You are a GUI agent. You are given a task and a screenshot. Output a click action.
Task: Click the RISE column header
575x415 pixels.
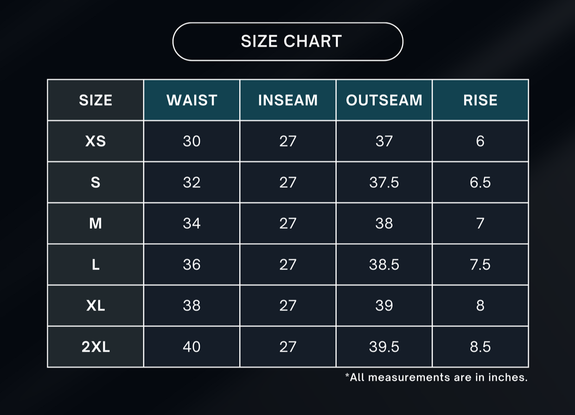[x=480, y=100]
